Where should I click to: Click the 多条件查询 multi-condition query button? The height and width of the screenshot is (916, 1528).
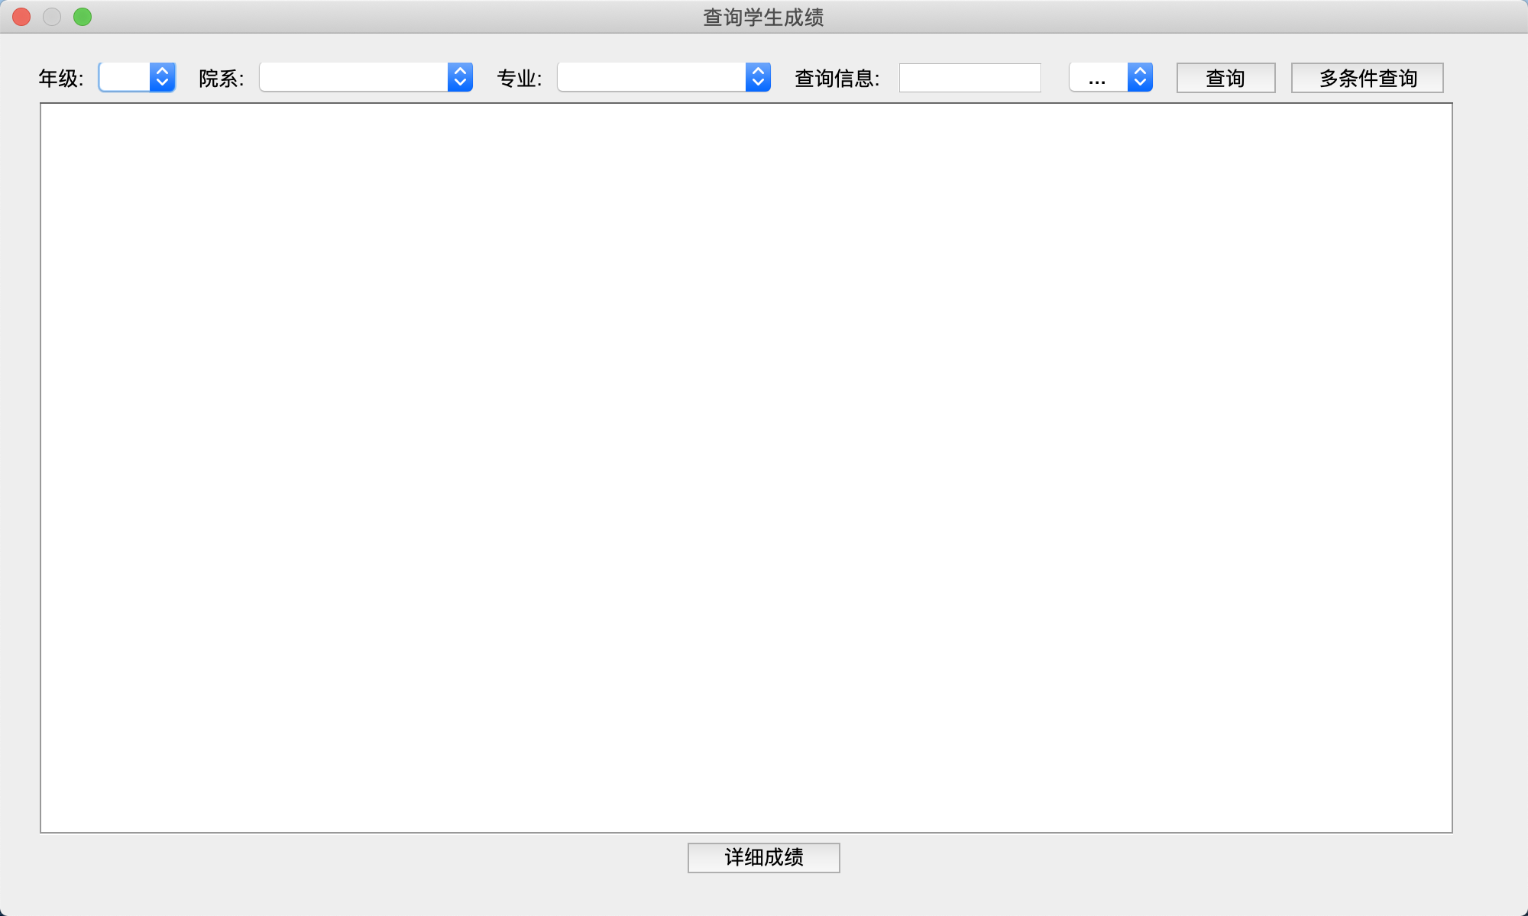[x=1367, y=77]
